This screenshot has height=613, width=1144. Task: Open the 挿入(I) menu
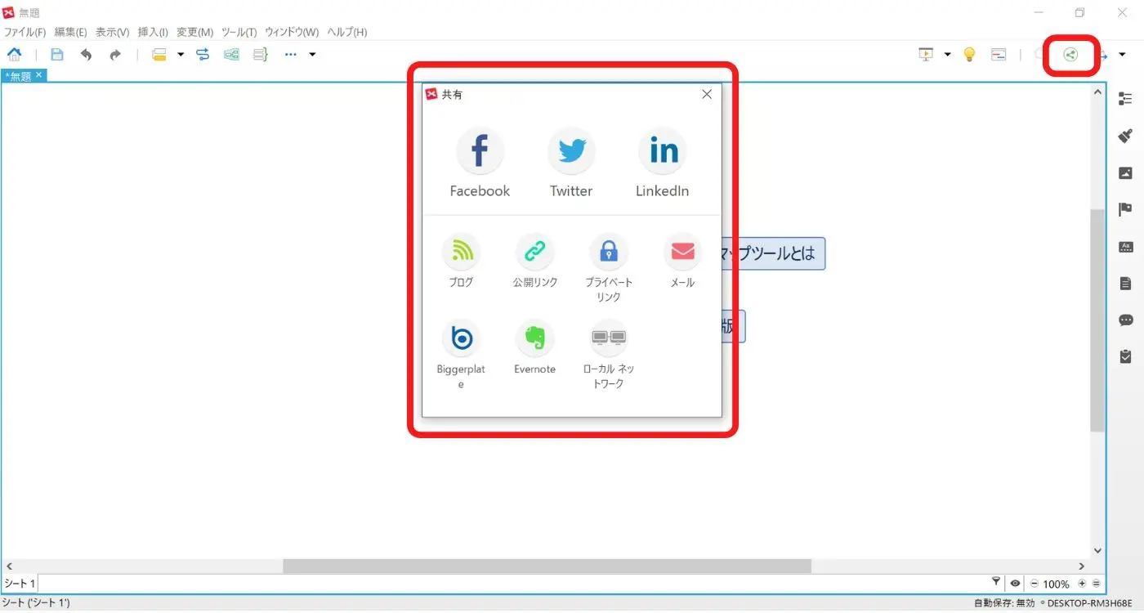click(x=153, y=33)
